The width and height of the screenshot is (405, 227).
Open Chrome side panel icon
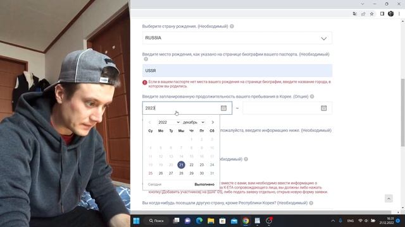(382, 14)
